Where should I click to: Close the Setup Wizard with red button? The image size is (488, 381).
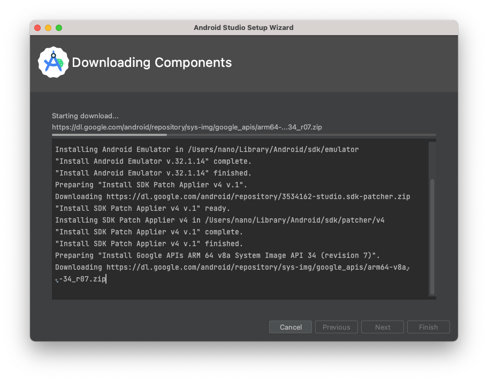point(37,28)
